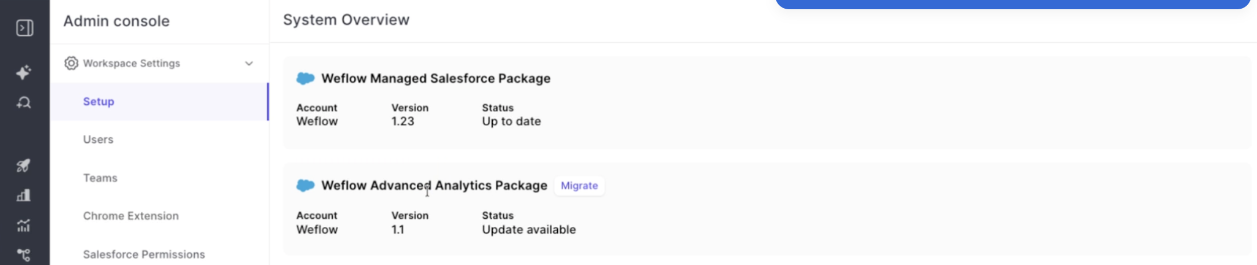Collapse Workspace Settings with the chevron

249,63
